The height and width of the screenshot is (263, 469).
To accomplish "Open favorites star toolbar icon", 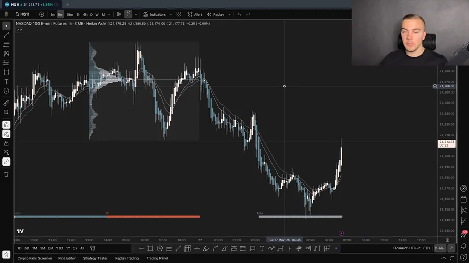I will pyautogui.click(x=6, y=254).
